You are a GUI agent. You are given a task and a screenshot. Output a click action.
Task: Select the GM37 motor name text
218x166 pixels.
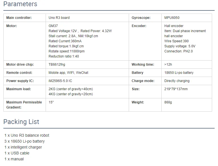(53, 26)
